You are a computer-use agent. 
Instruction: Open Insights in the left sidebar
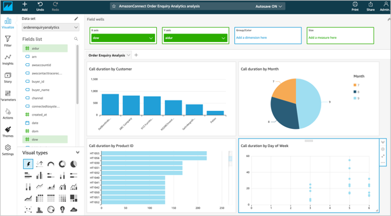tap(8, 59)
